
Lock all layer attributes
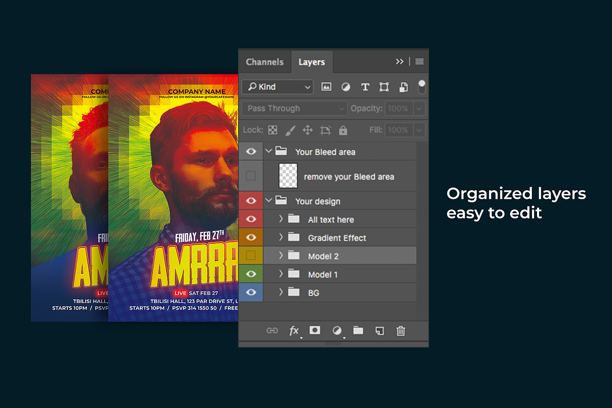(x=343, y=130)
